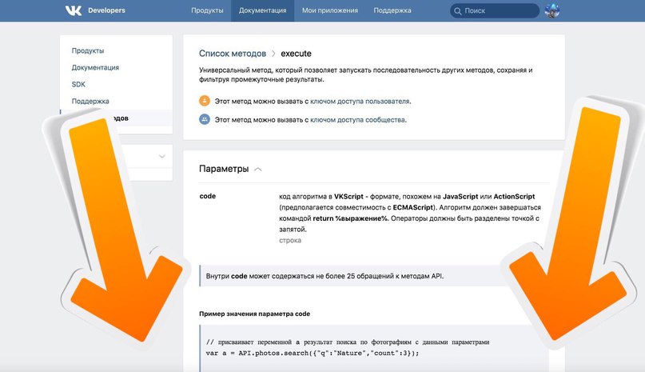
Task: Open ключом доступа сообщества link
Action: coord(357,120)
